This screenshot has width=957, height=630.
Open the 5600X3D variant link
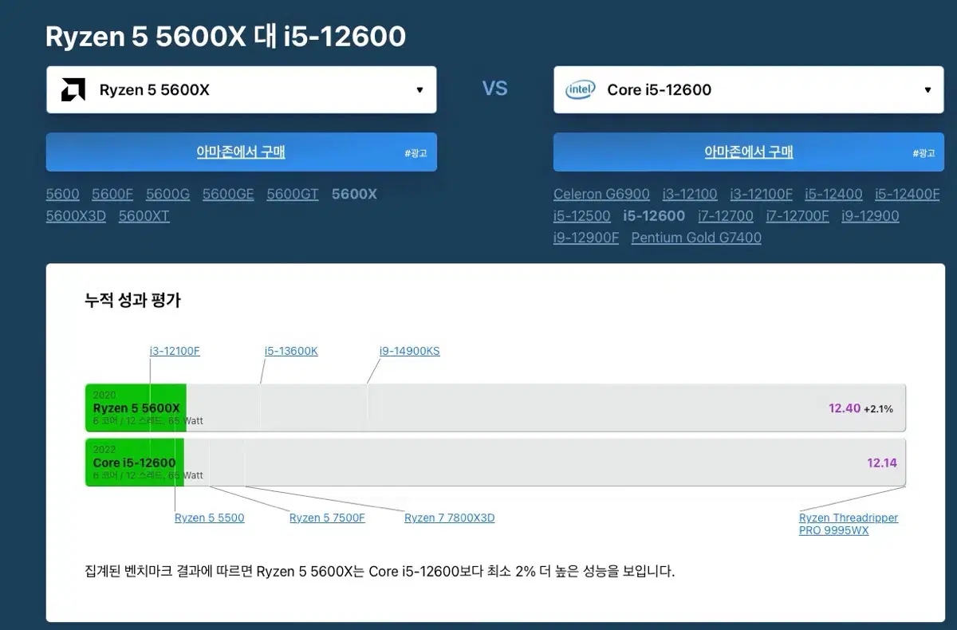click(76, 215)
